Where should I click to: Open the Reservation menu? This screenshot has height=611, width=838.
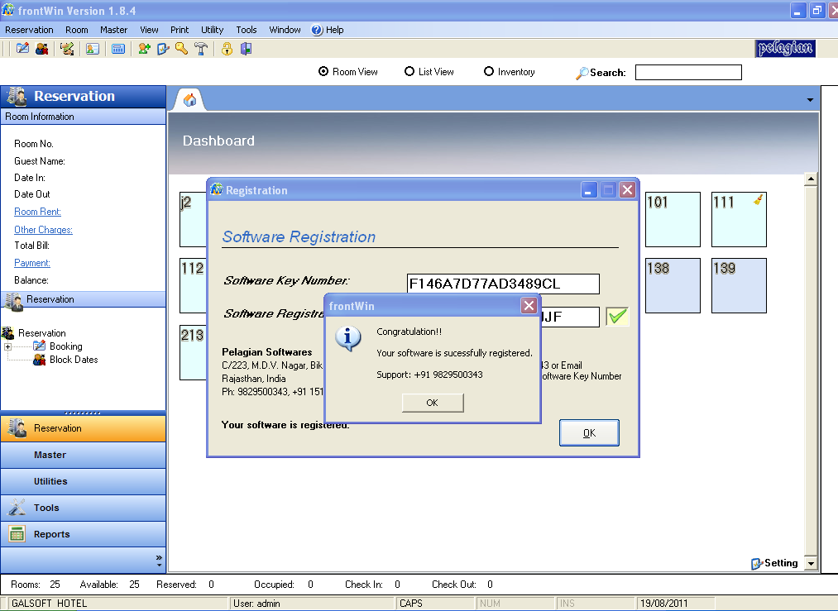coord(30,30)
